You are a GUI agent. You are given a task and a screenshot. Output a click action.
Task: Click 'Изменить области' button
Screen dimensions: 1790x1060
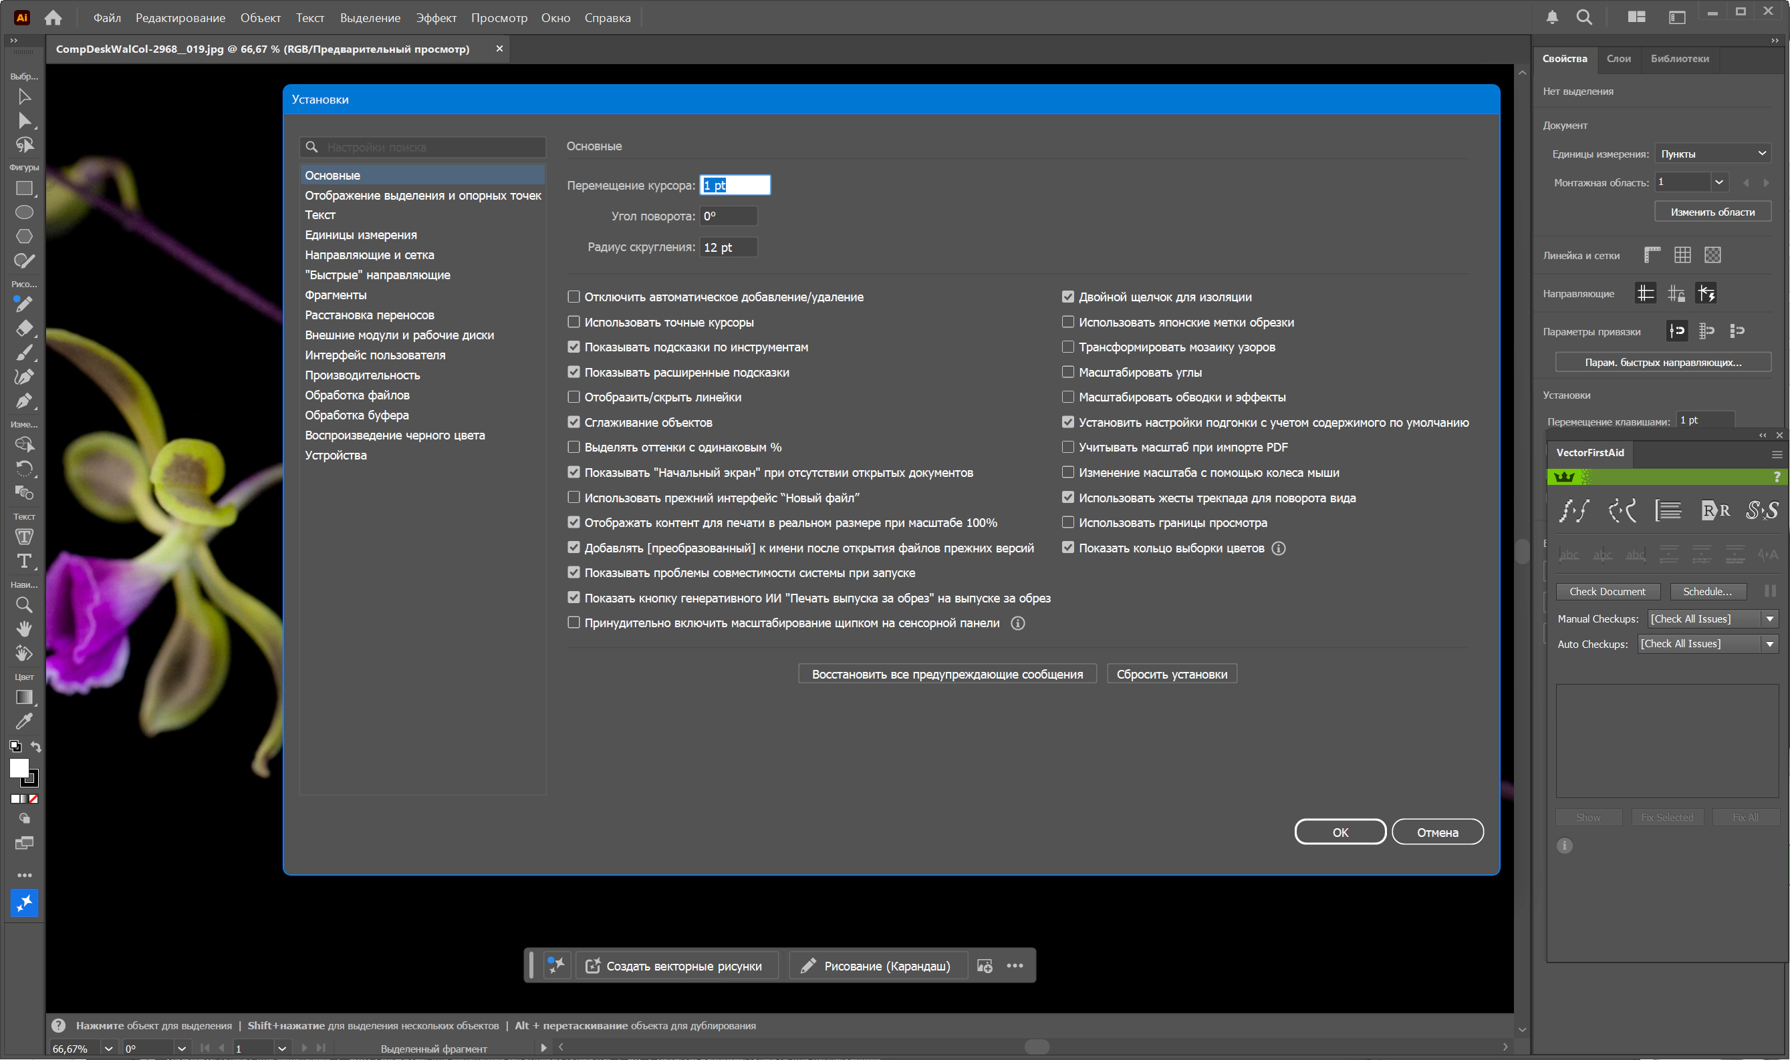1712,212
